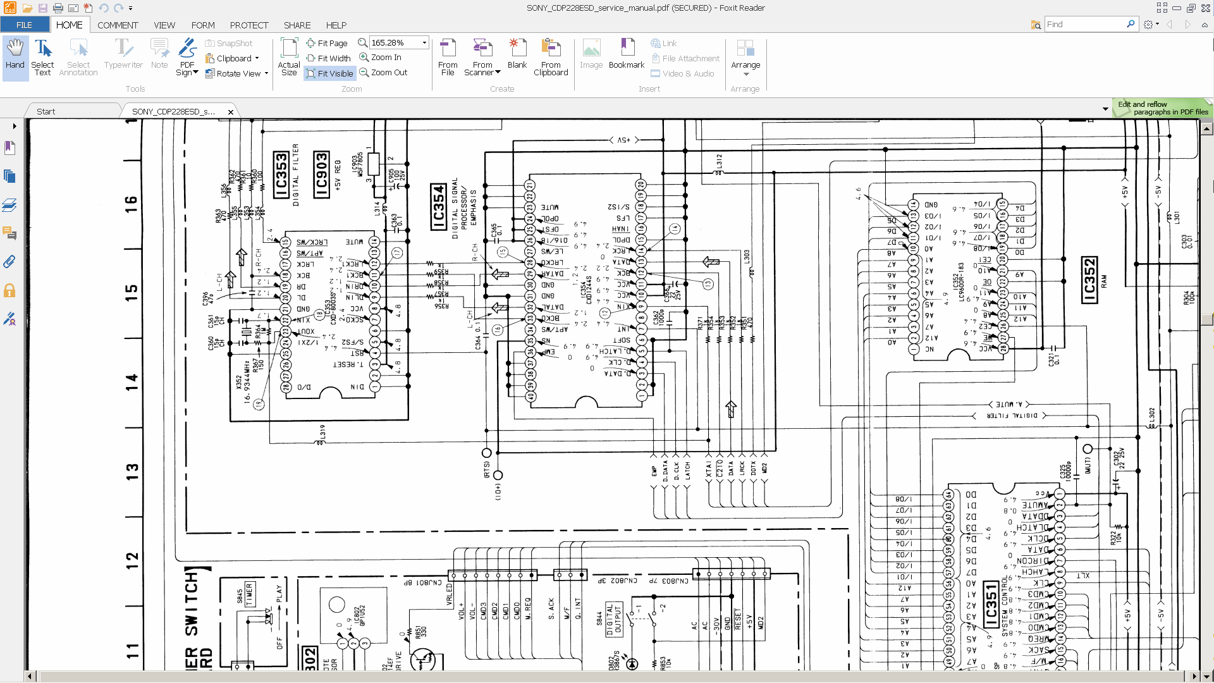Set view to Actual Size
The height and width of the screenshot is (683, 1214).
pos(289,57)
